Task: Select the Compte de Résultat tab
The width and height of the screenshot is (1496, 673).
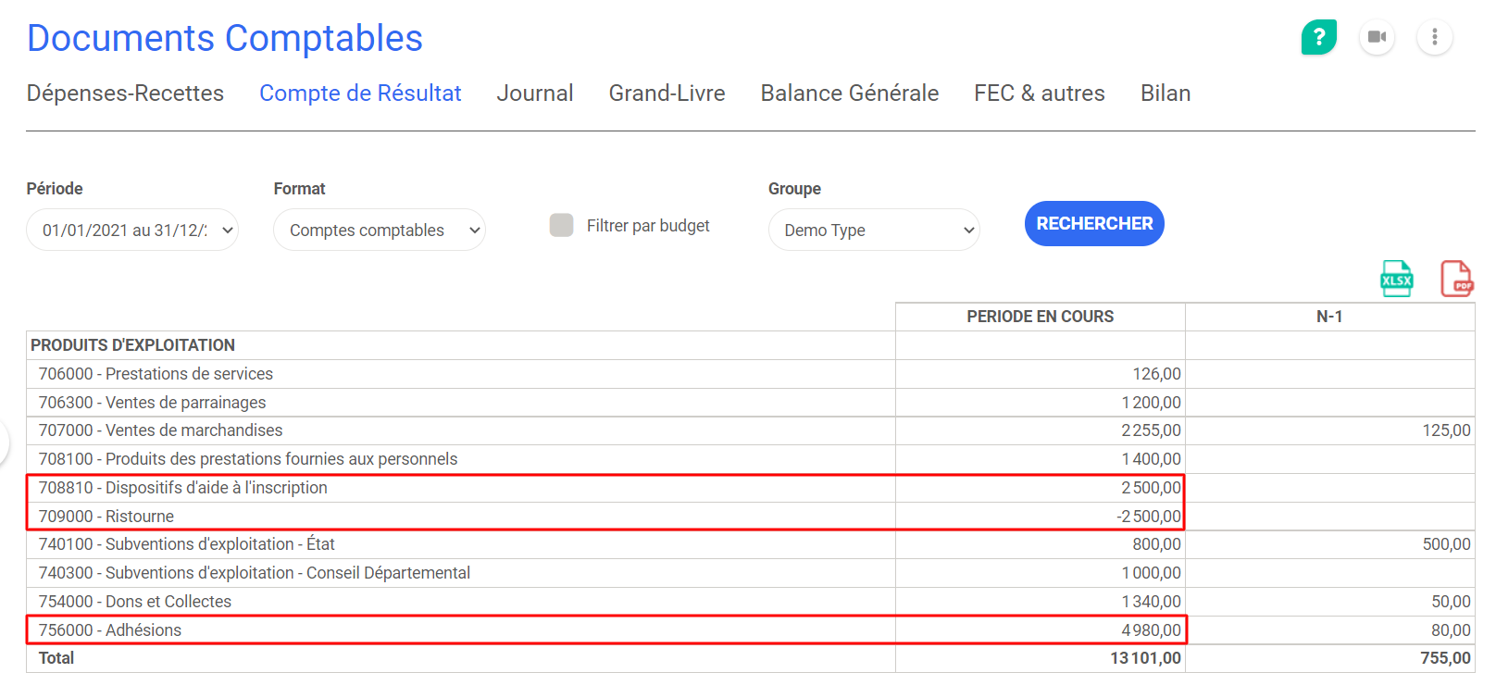Action: (x=360, y=93)
